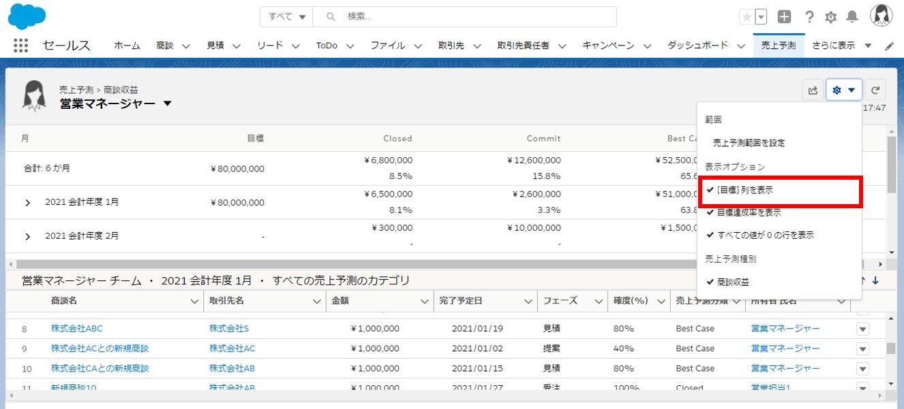Toggle the forecast display settings gear
This screenshot has width=904, height=409.
click(844, 90)
